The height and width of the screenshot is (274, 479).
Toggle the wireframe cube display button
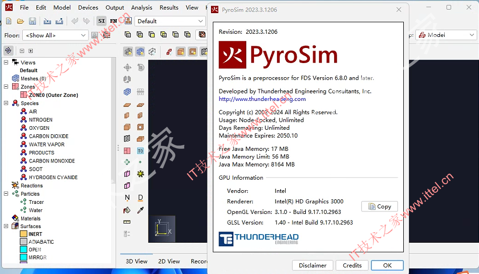pos(152,51)
